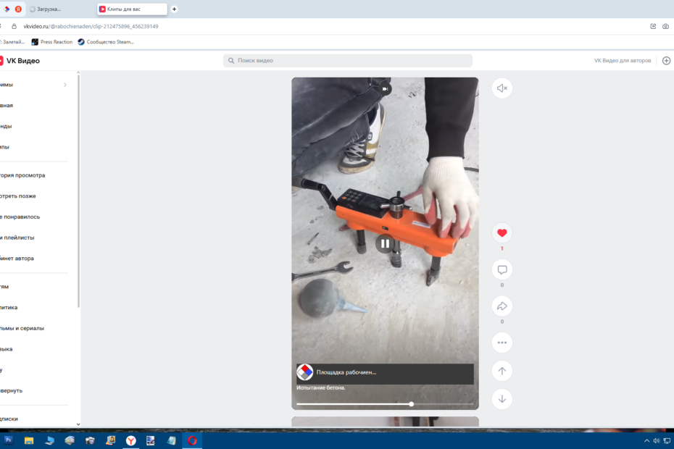Unmute the clip with the speaker icon
Image resolution: width=674 pixels, height=449 pixels.
(x=502, y=88)
